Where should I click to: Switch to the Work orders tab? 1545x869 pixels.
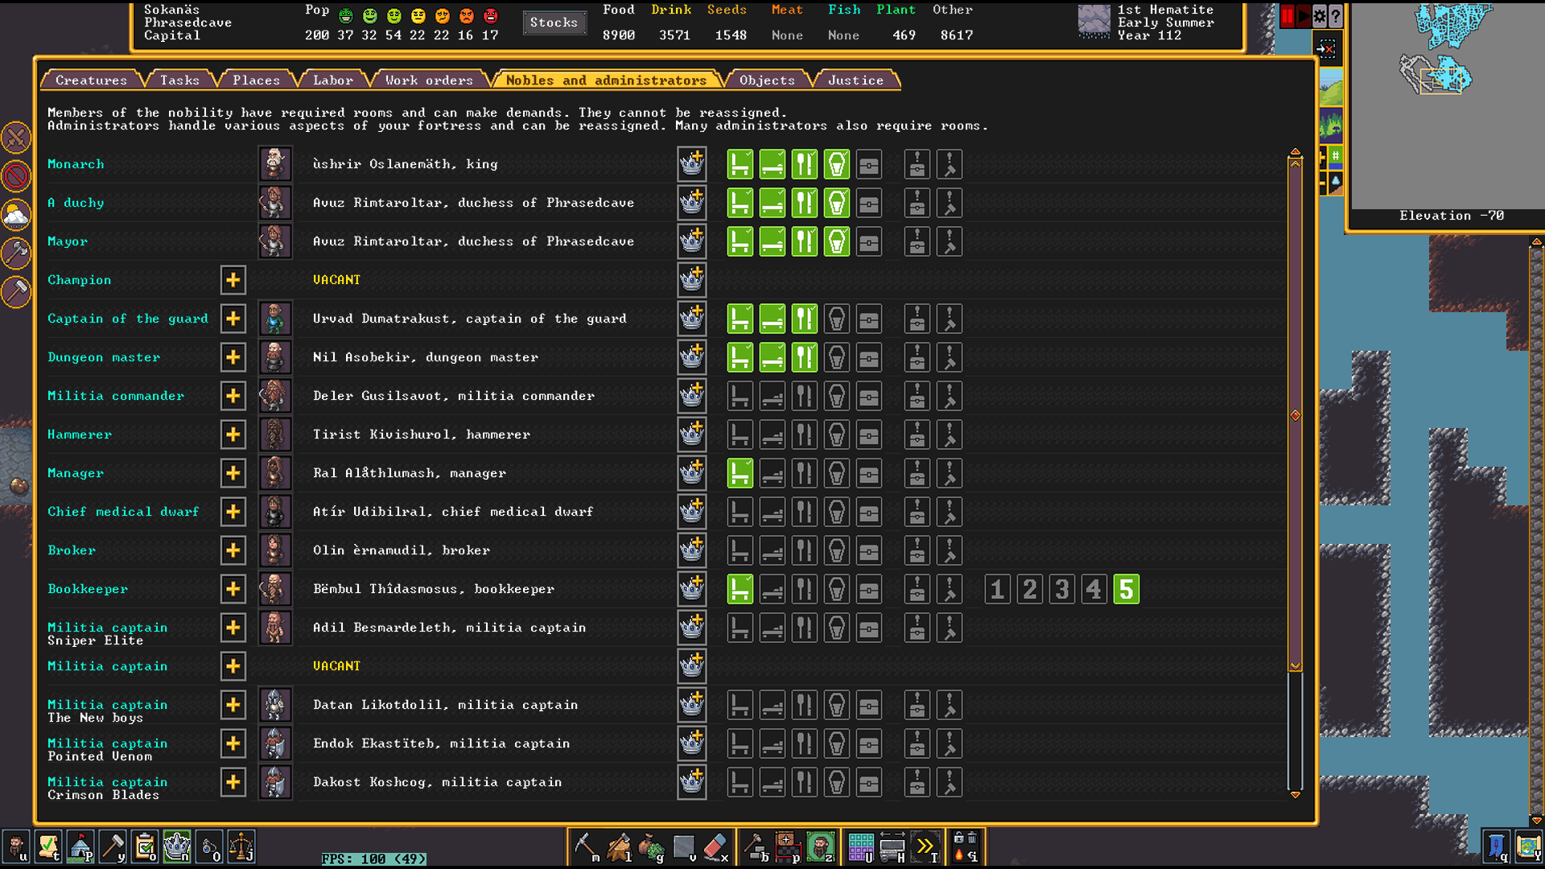(428, 80)
